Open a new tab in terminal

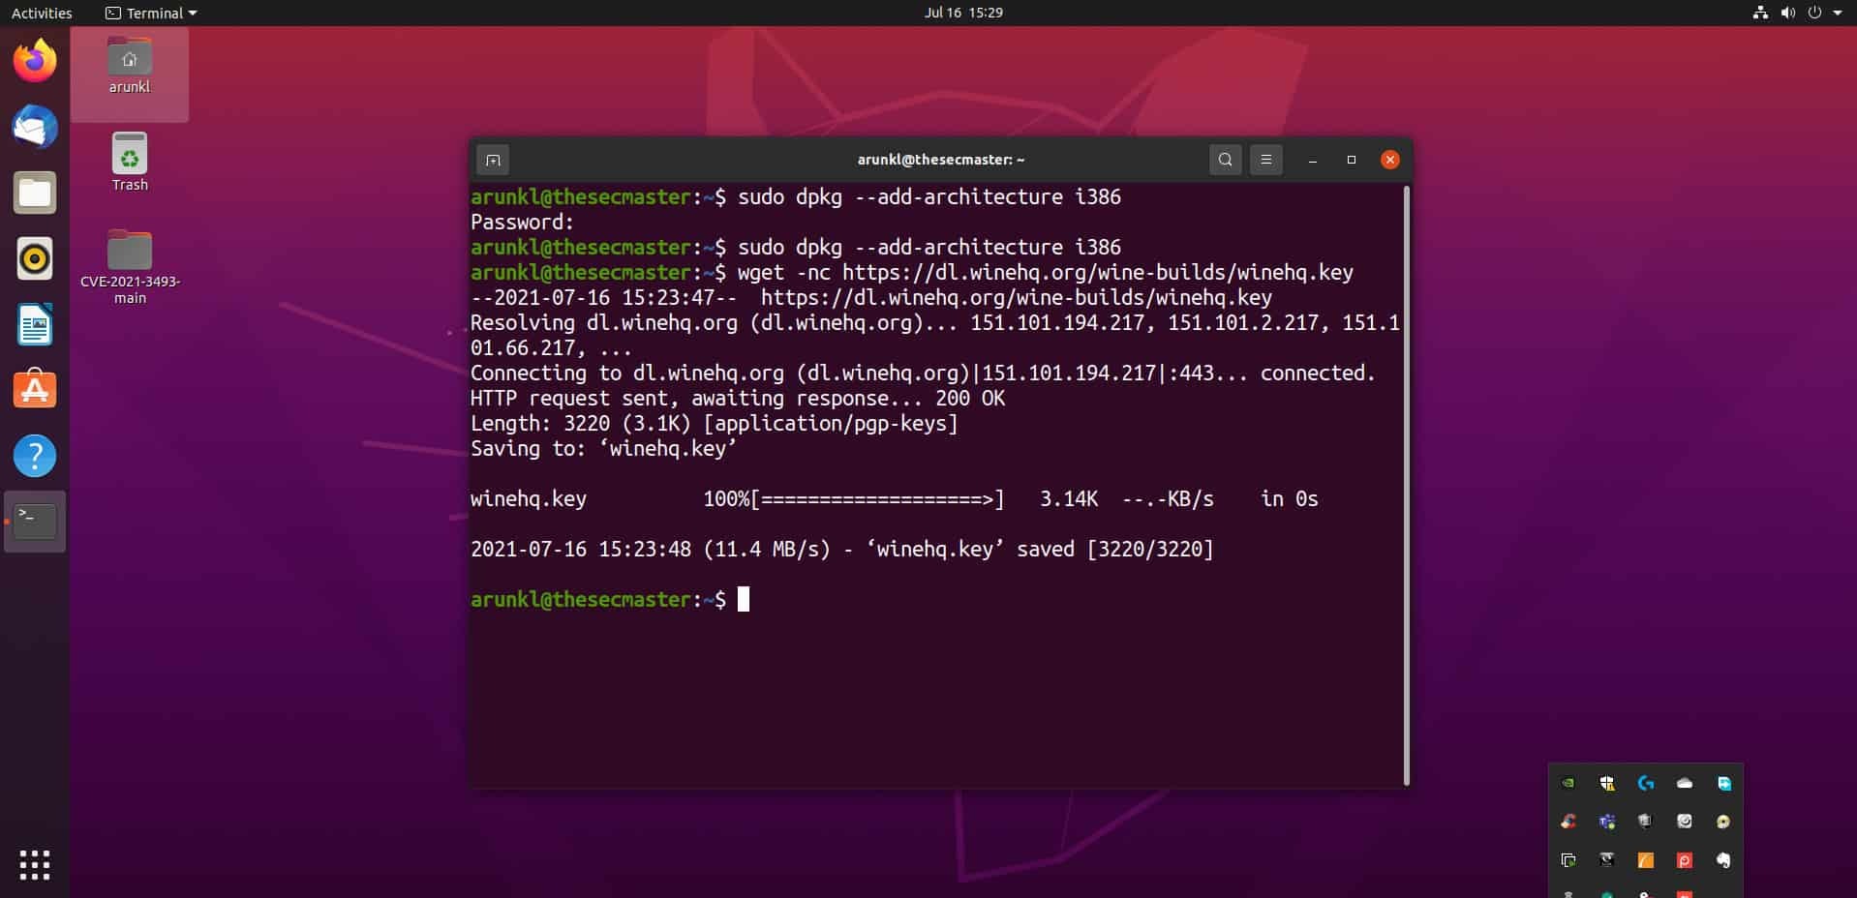tap(493, 160)
